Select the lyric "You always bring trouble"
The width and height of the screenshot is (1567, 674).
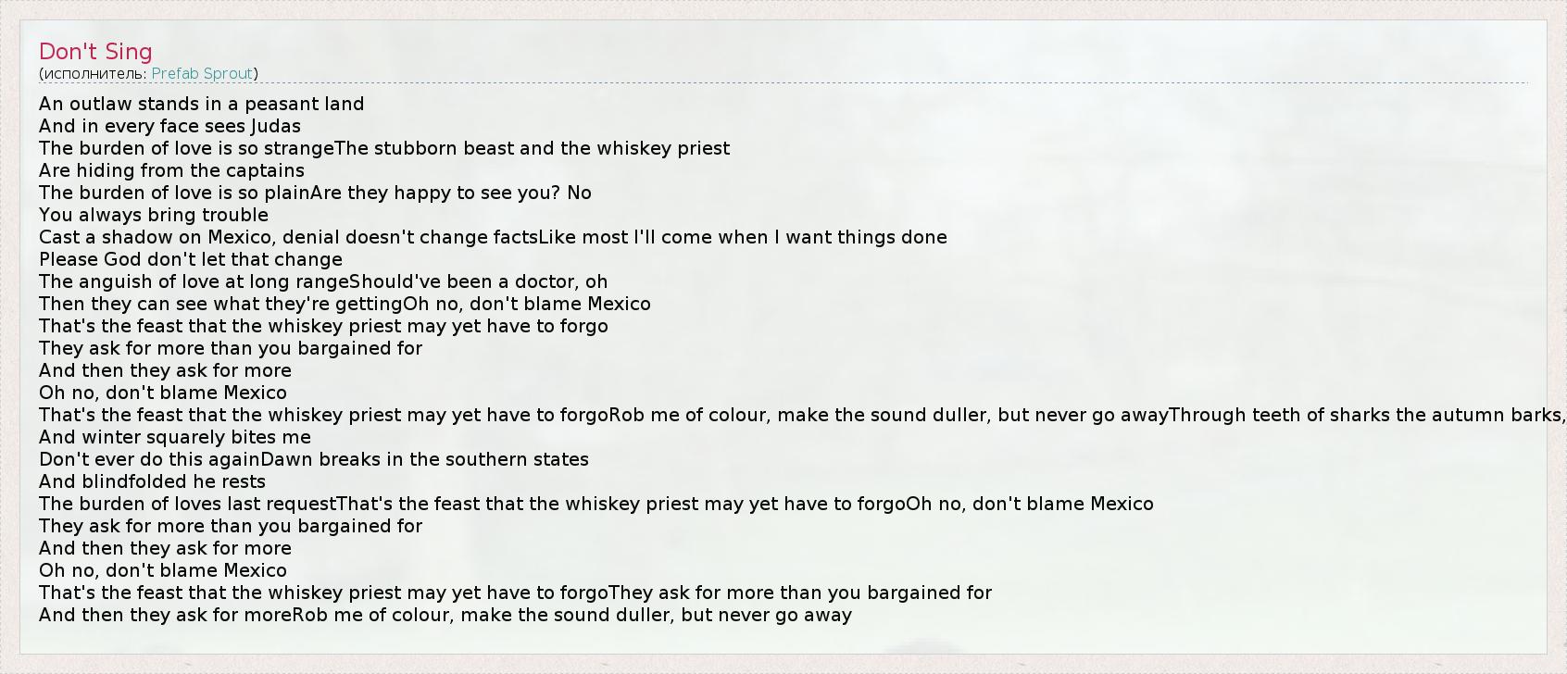[x=154, y=215]
